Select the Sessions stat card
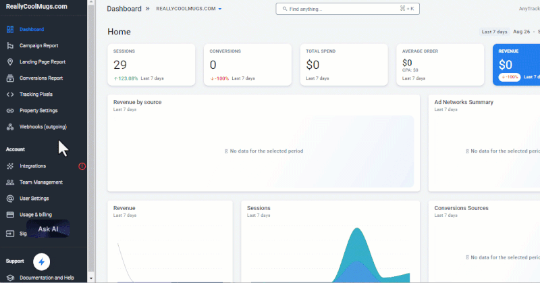 click(x=151, y=65)
